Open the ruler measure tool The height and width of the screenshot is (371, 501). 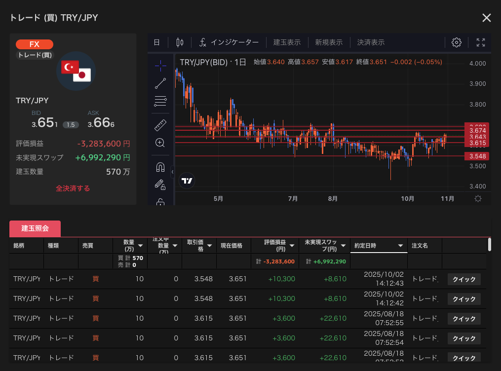click(x=160, y=125)
